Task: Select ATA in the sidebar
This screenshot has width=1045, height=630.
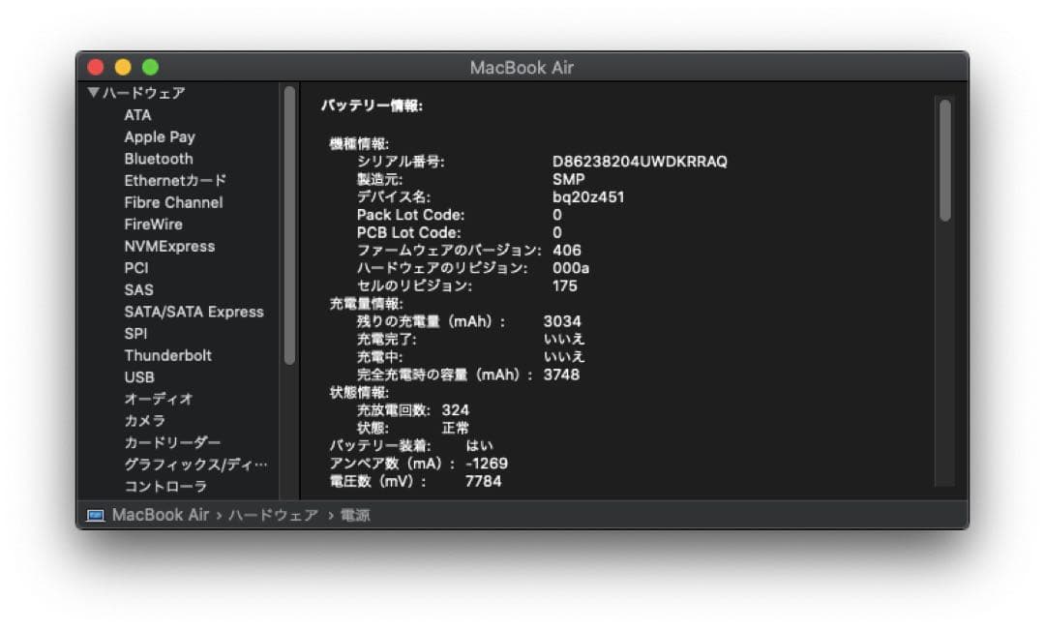Action: [x=137, y=114]
